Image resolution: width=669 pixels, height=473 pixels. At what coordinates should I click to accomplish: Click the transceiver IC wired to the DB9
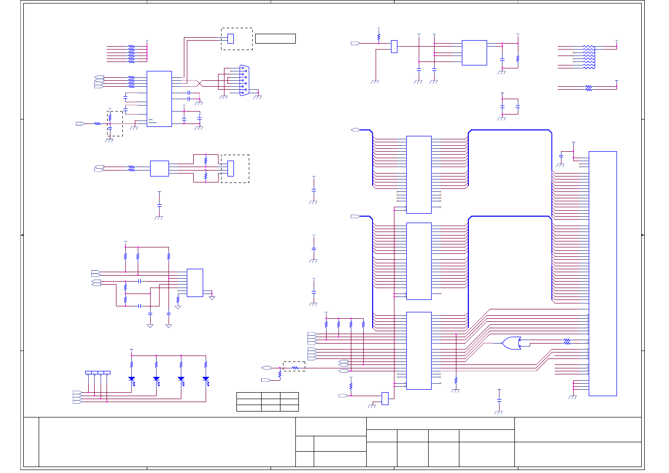click(159, 99)
